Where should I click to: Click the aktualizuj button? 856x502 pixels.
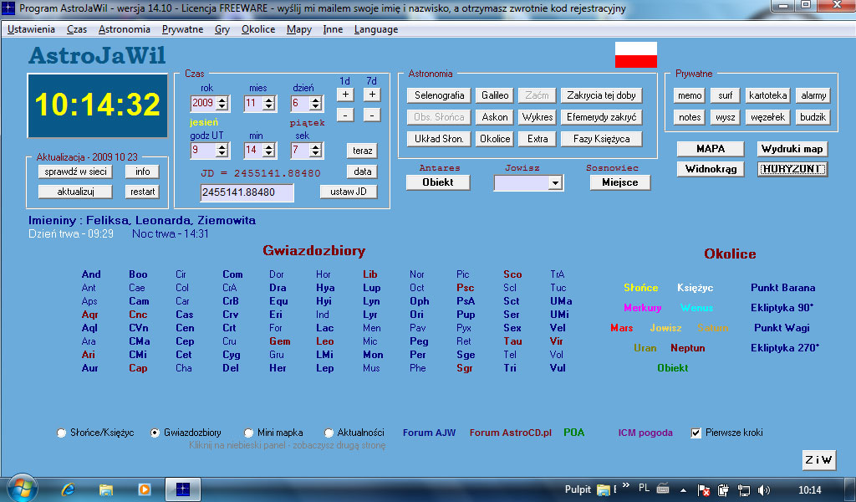(x=75, y=192)
